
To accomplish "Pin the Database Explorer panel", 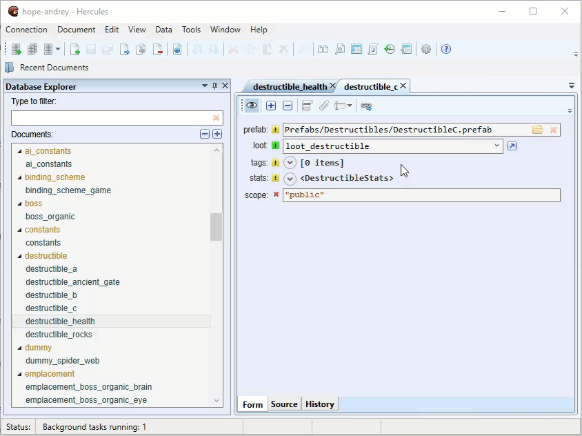I will 214,86.
